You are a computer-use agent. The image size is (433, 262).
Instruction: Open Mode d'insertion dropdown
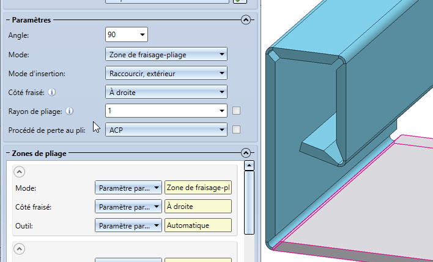tap(166, 73)
